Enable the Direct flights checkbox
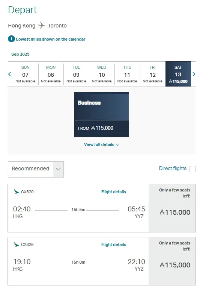Viewport: 206px width, 293px height. (192, 169)
